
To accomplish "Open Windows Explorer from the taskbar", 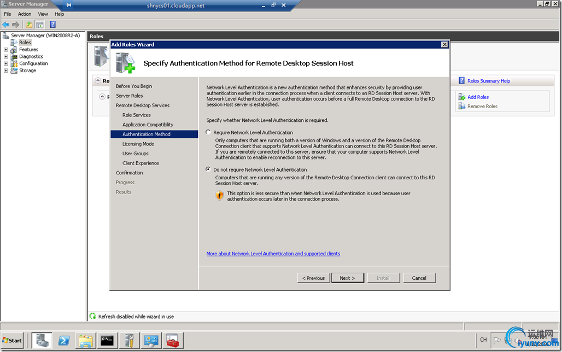I will (86, 340).
